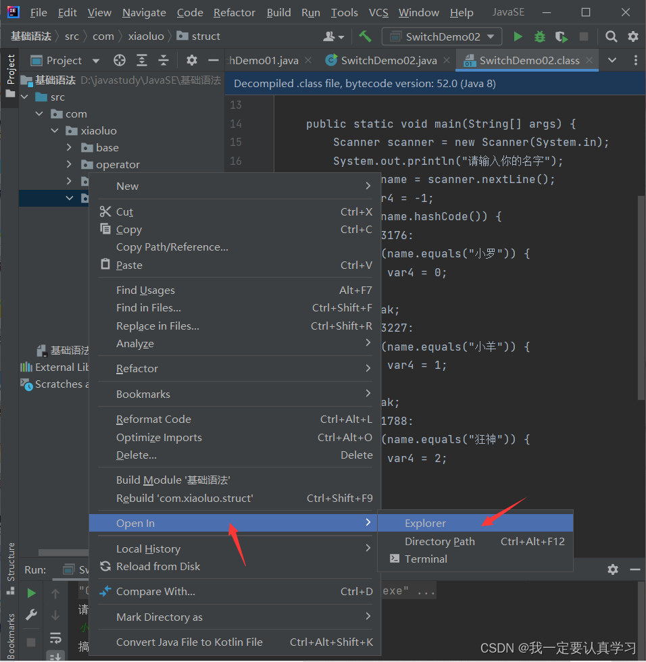Hide the Project panel with minus icon
646x662 pixels.
214,60
